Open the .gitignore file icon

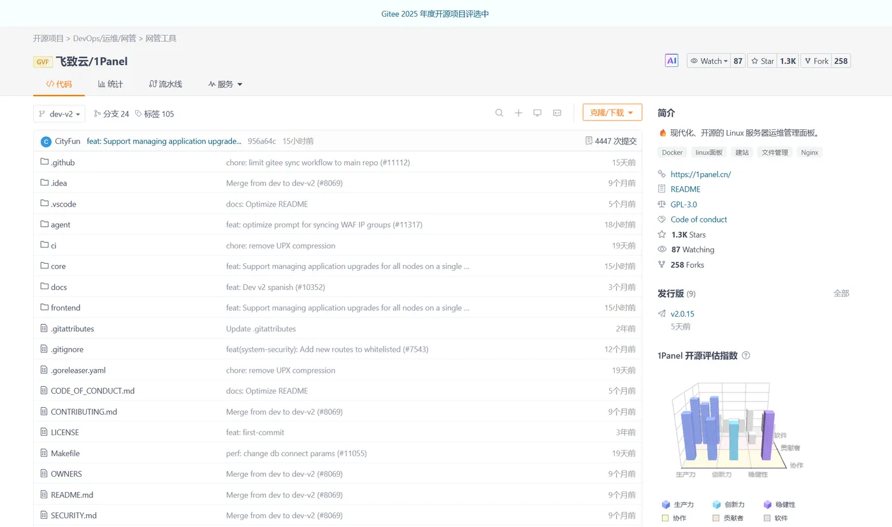point(45,349)
